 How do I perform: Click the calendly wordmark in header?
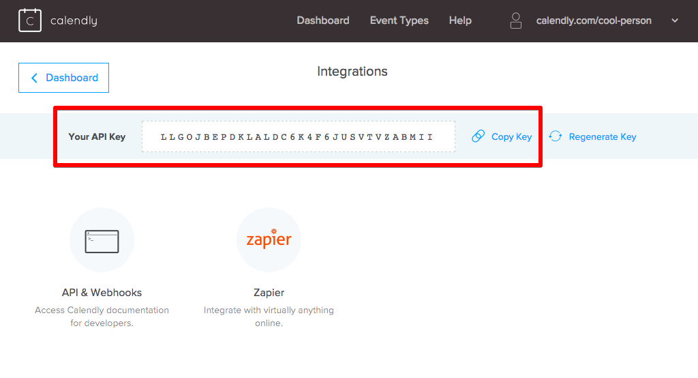point(74,20)
